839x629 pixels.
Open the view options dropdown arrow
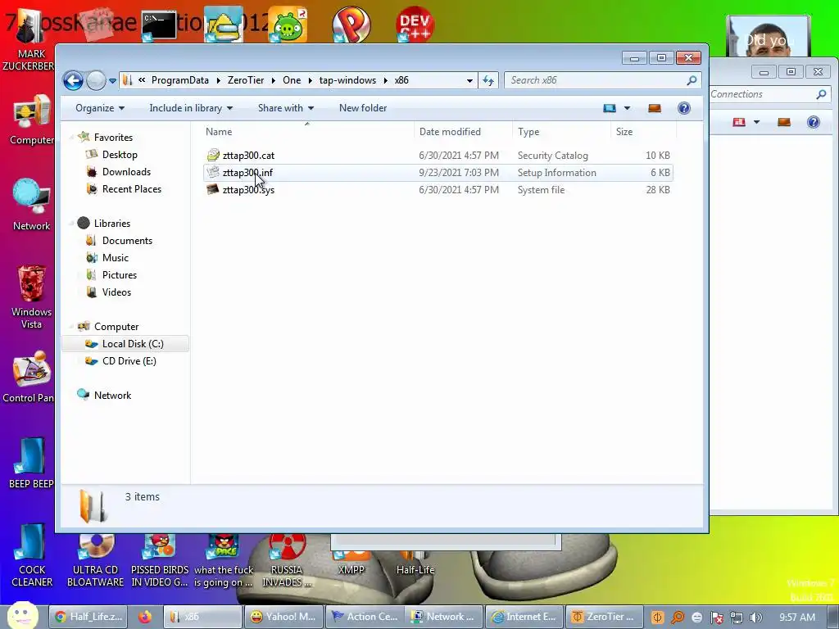[627, 109]
